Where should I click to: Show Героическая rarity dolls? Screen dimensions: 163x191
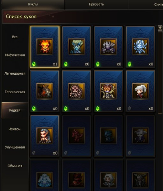[15, 92]
